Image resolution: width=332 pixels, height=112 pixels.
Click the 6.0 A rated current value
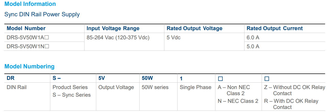pos(253,38)
